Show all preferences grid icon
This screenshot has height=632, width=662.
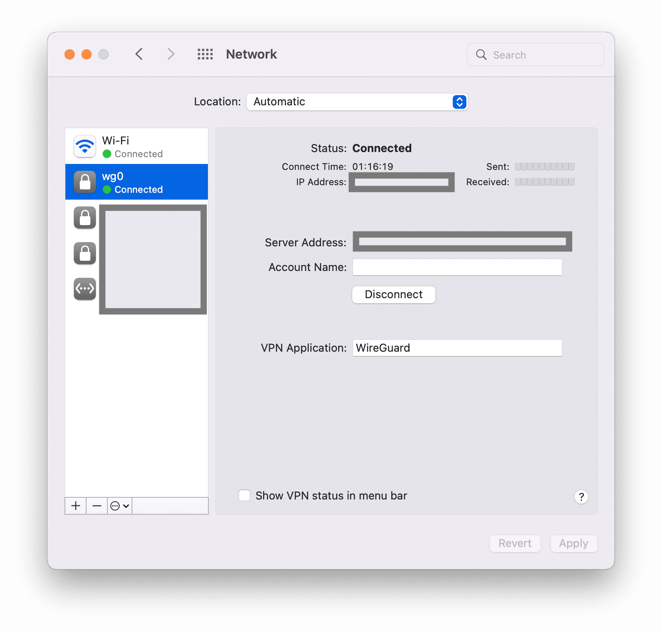coord(205,54)
